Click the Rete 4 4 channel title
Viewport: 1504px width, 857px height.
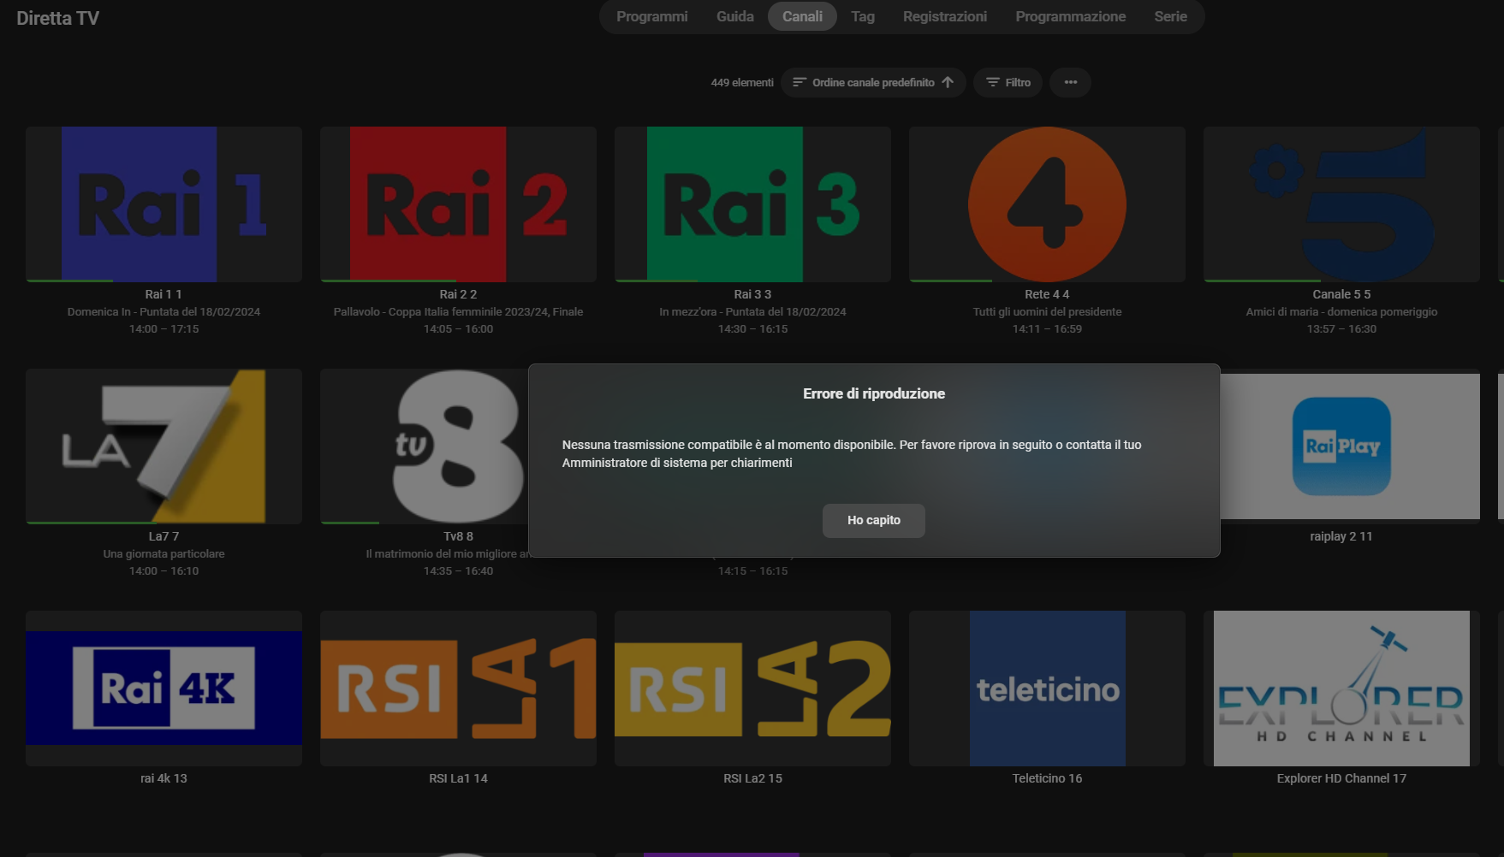pos(1047,294)
